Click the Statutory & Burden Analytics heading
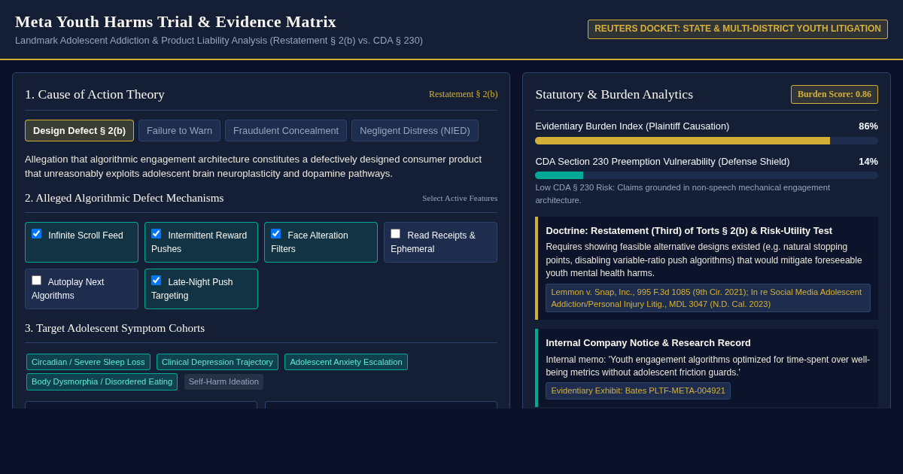Screen dimensions: 903x474 pyautogui.click(x=614, y=94)
